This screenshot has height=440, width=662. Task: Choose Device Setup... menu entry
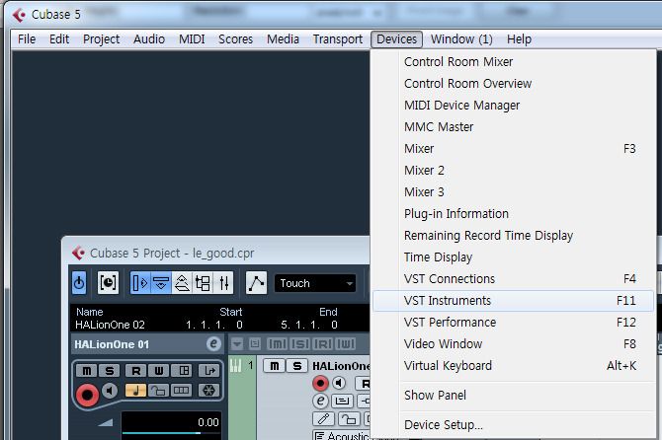[514, 425]
